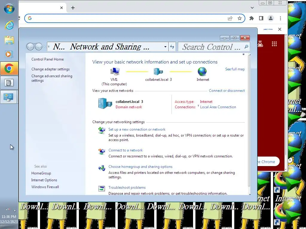Click the Chrome button on red page
Image resolution: width=306 pixels, height=229 pixels.
point(269,162)
